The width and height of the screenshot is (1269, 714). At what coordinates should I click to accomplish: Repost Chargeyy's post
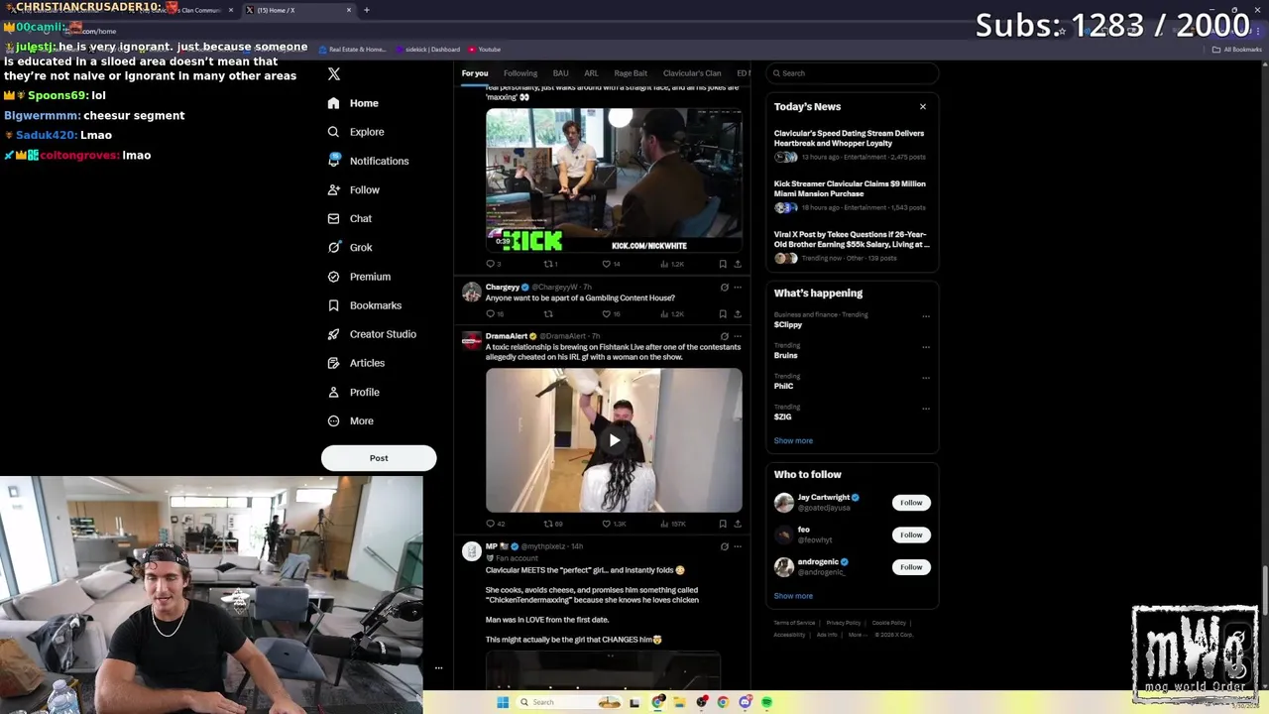tap(548, 314)
